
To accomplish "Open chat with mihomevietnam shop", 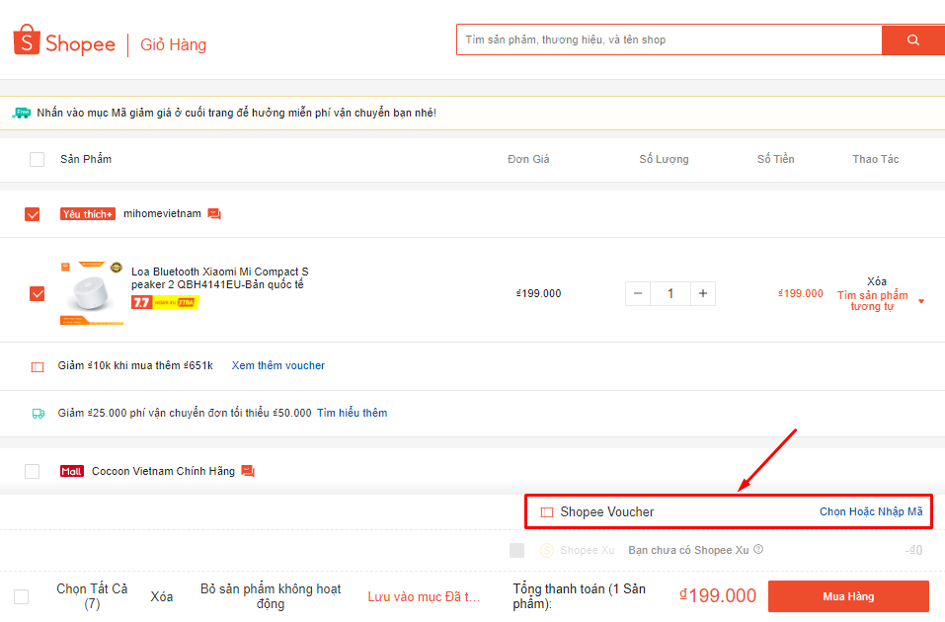I will 214,214.
